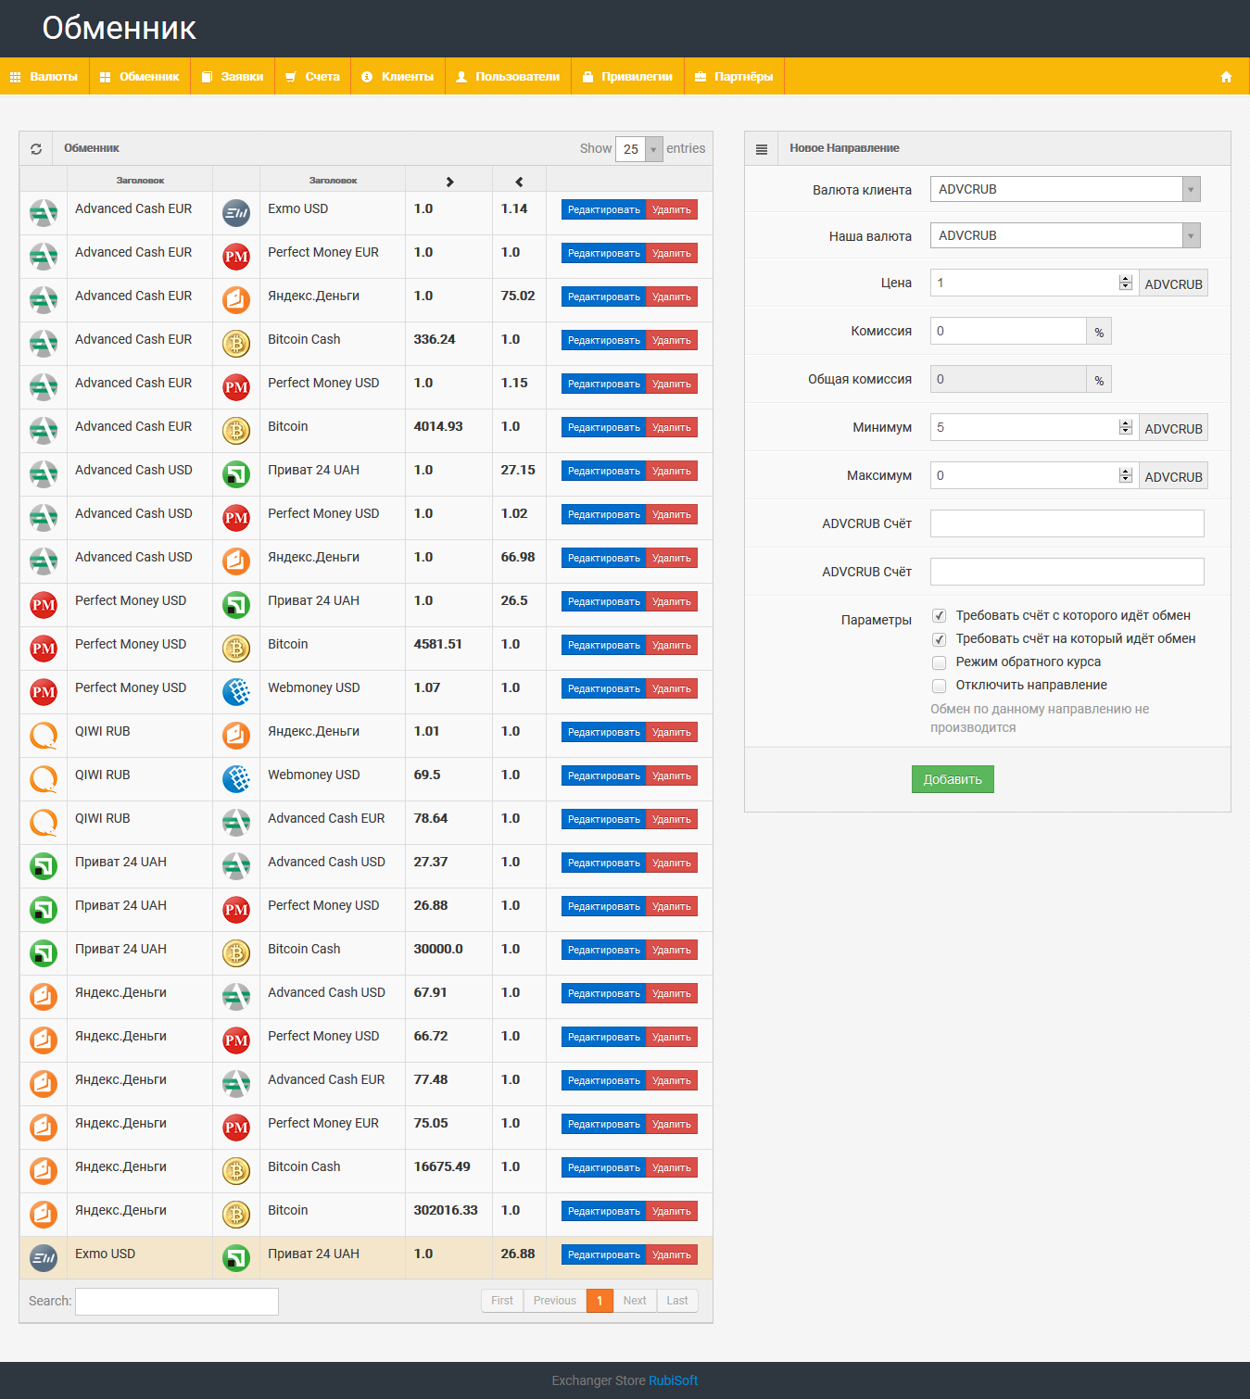
Task: Click the Обменник site title
Action: [119, 29]
